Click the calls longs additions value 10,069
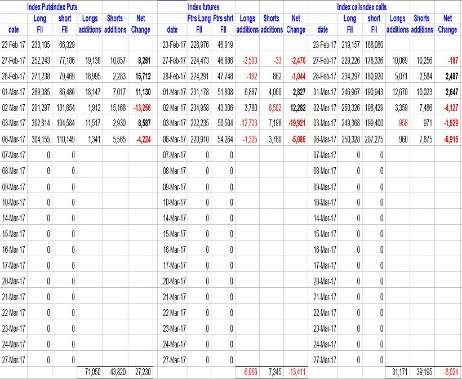The width and height of the screenshot is (462, 379). pos(399,59)
